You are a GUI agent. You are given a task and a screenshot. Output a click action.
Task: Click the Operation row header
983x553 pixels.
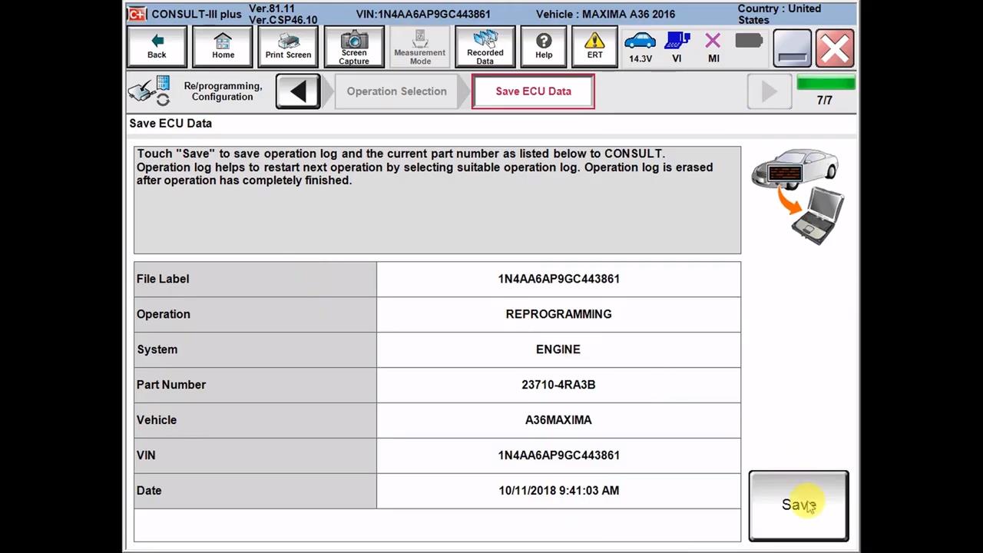255,314
